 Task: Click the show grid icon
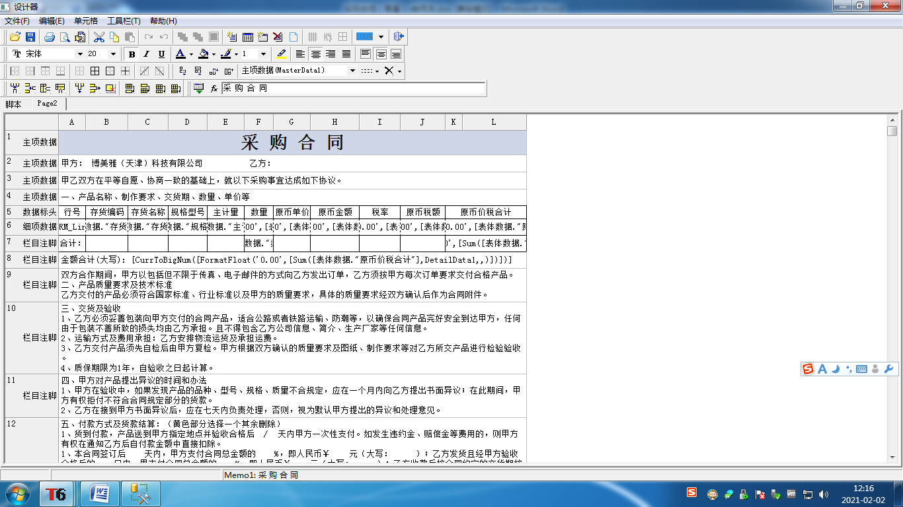click(x=313, y=37)
